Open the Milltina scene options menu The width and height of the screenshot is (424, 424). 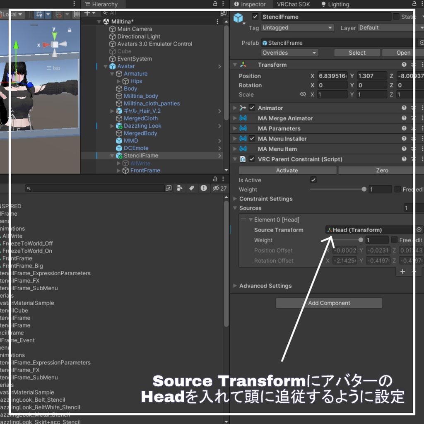(x=217, y=22)
